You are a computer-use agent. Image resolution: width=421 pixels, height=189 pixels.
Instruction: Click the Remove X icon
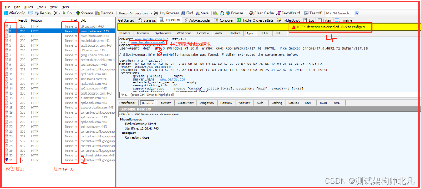pyautogui.click(x=55, y=13)
